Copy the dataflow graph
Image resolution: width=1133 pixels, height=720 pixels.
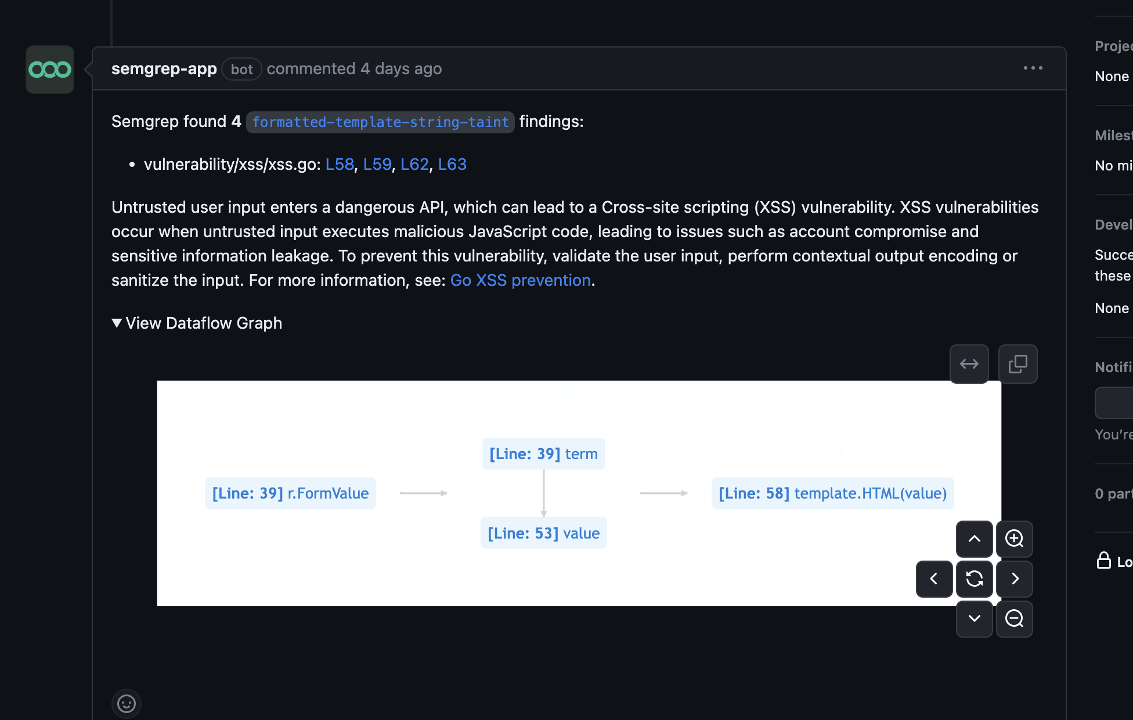pos(1017,364)
